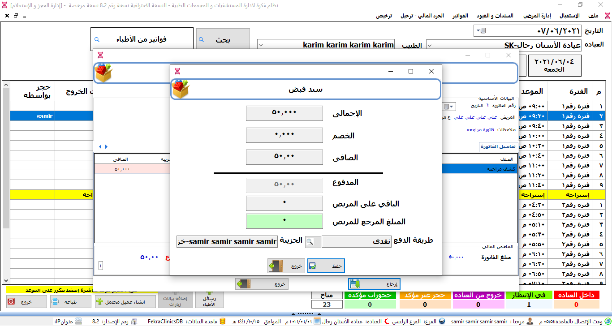Click the database coin icon in status bar
The image size is (612, 326).
[222, 322]
